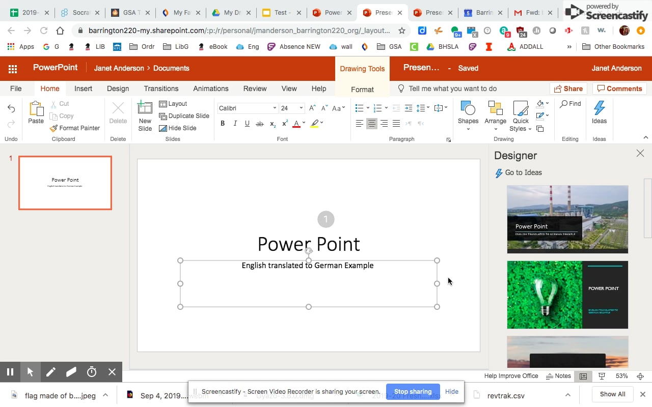The image size is (652, 407).
Task: Select slide 1 thumbnail in panel
Action: click(65, 183)
